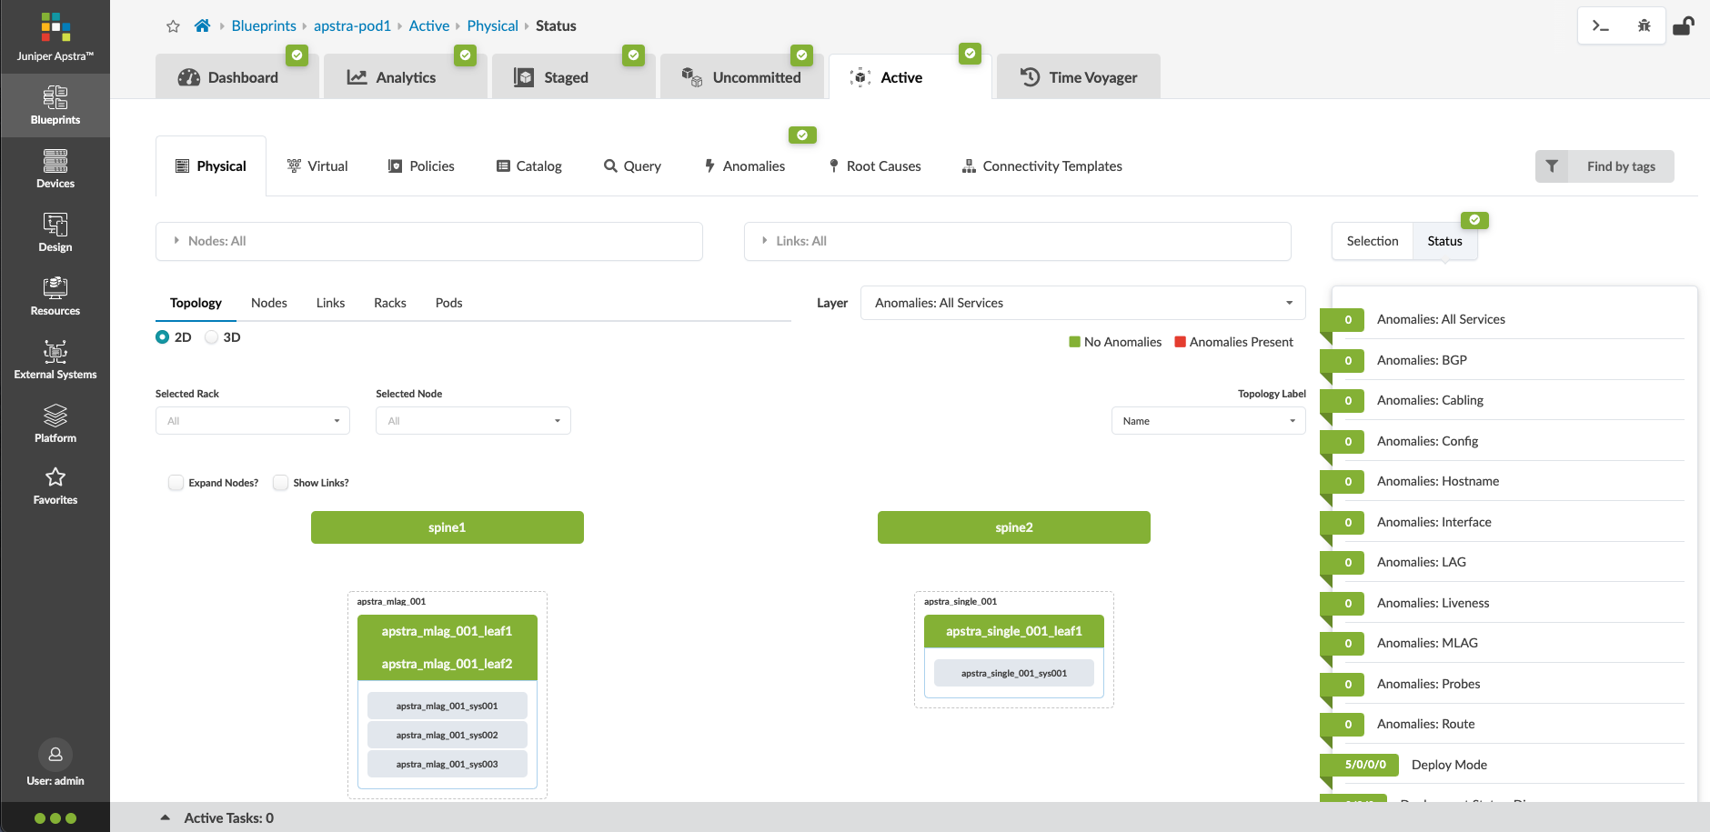Click the unlock padlock icon
1710x832 pixels.
pyautogui.click(x=1684, y=25)
